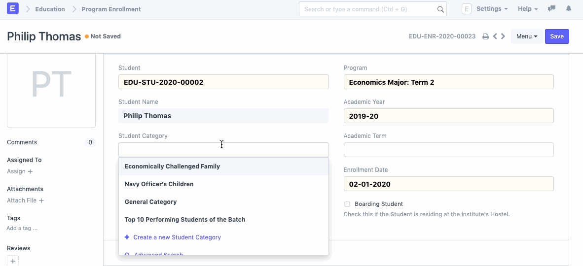
Task: Open the chat messages icon
Action: [552, 9]
